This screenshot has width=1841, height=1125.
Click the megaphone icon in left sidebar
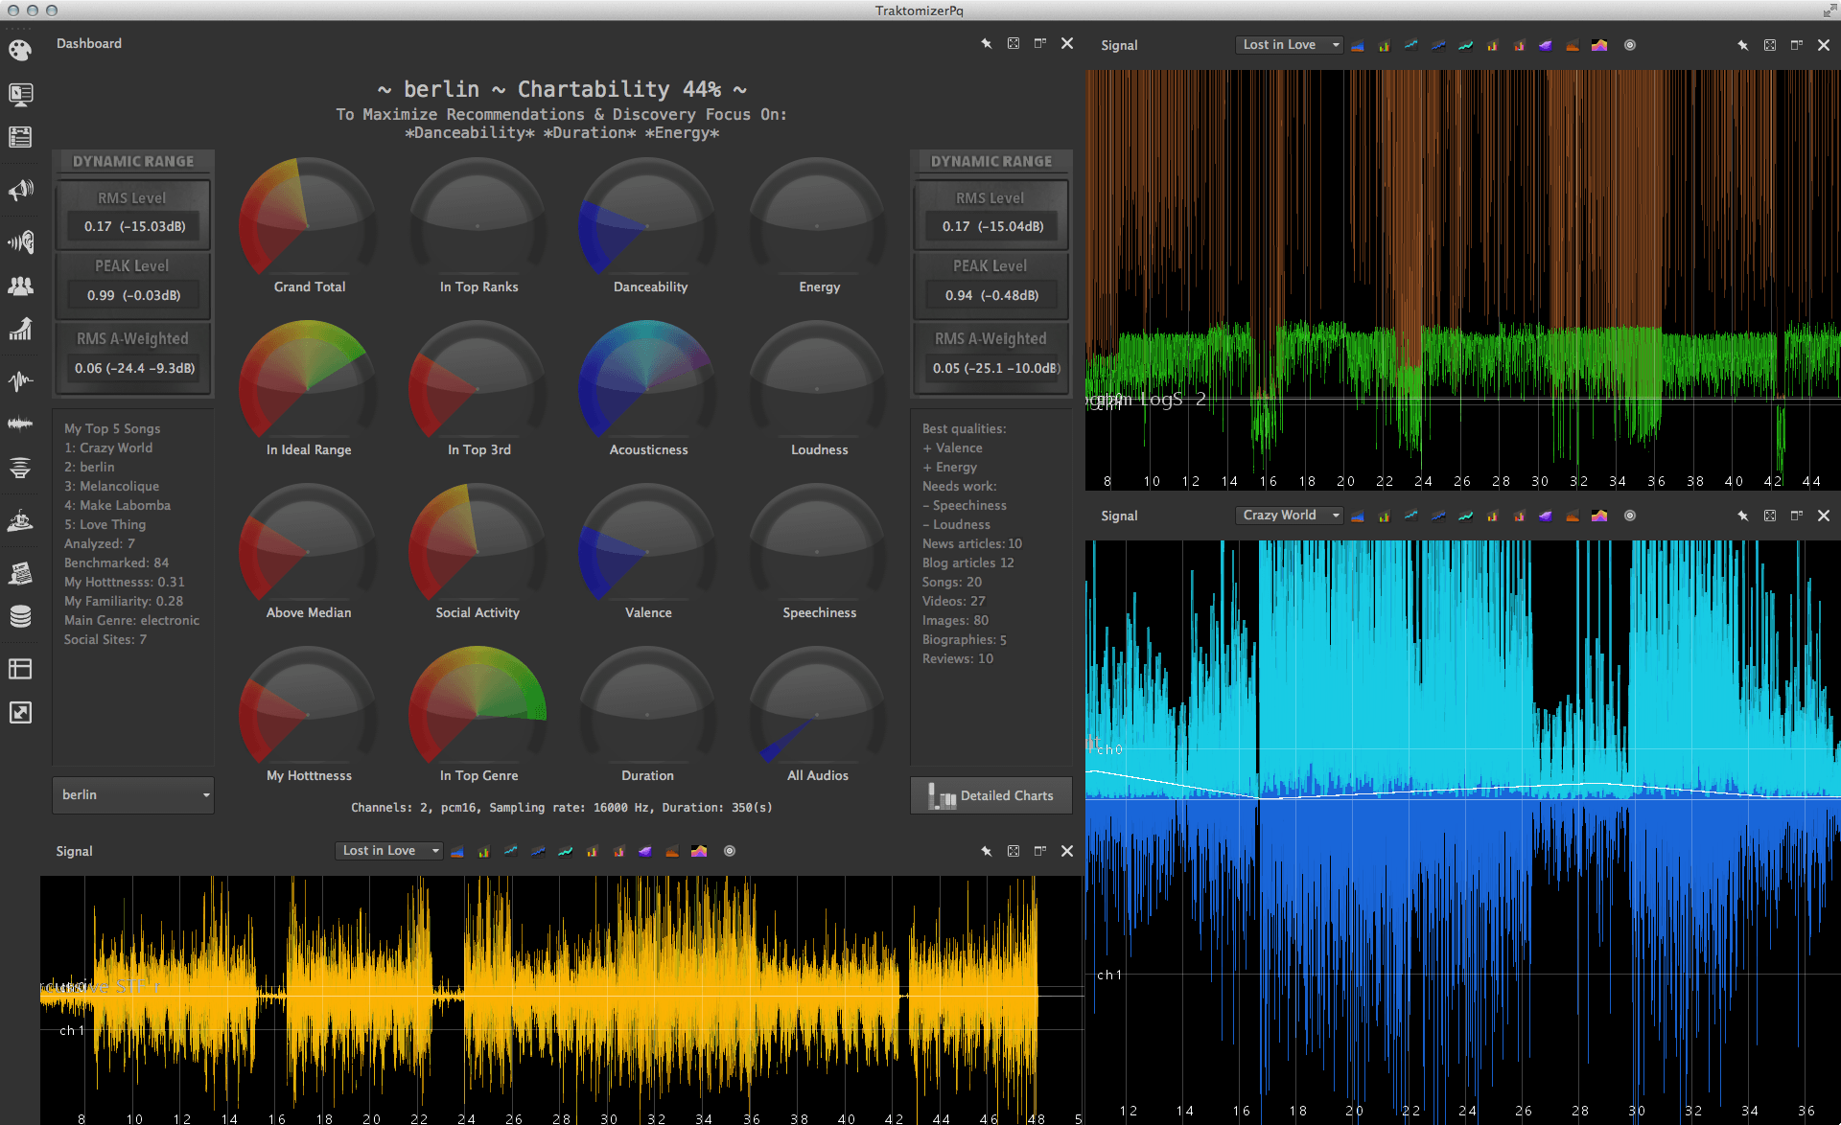tap(20, 190)
